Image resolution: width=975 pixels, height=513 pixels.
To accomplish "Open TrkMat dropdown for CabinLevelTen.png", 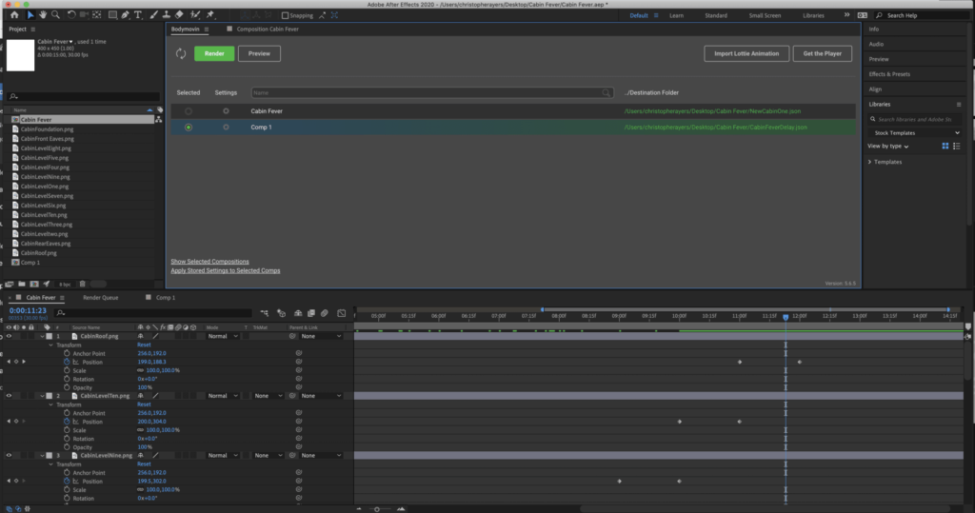I will click(x=268, y=396).
